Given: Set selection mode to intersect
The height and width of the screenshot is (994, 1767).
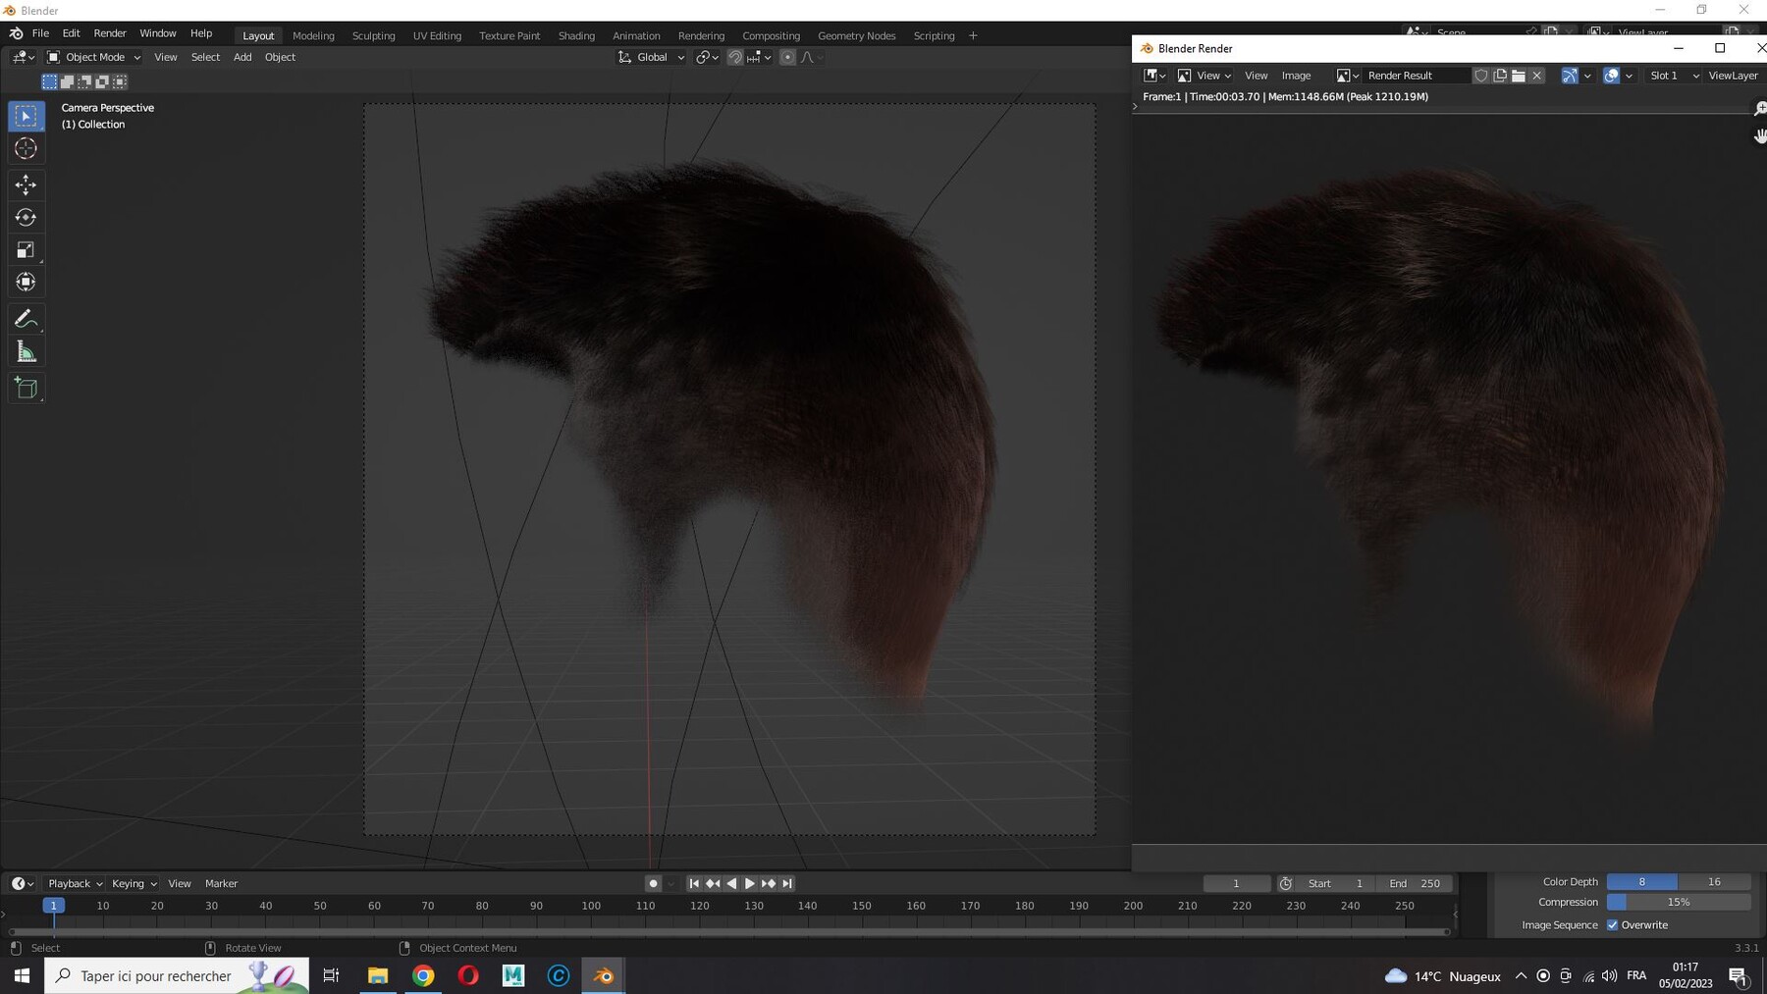Looking at the screenshot, I should pyautogui.click(x=120, y=82).
